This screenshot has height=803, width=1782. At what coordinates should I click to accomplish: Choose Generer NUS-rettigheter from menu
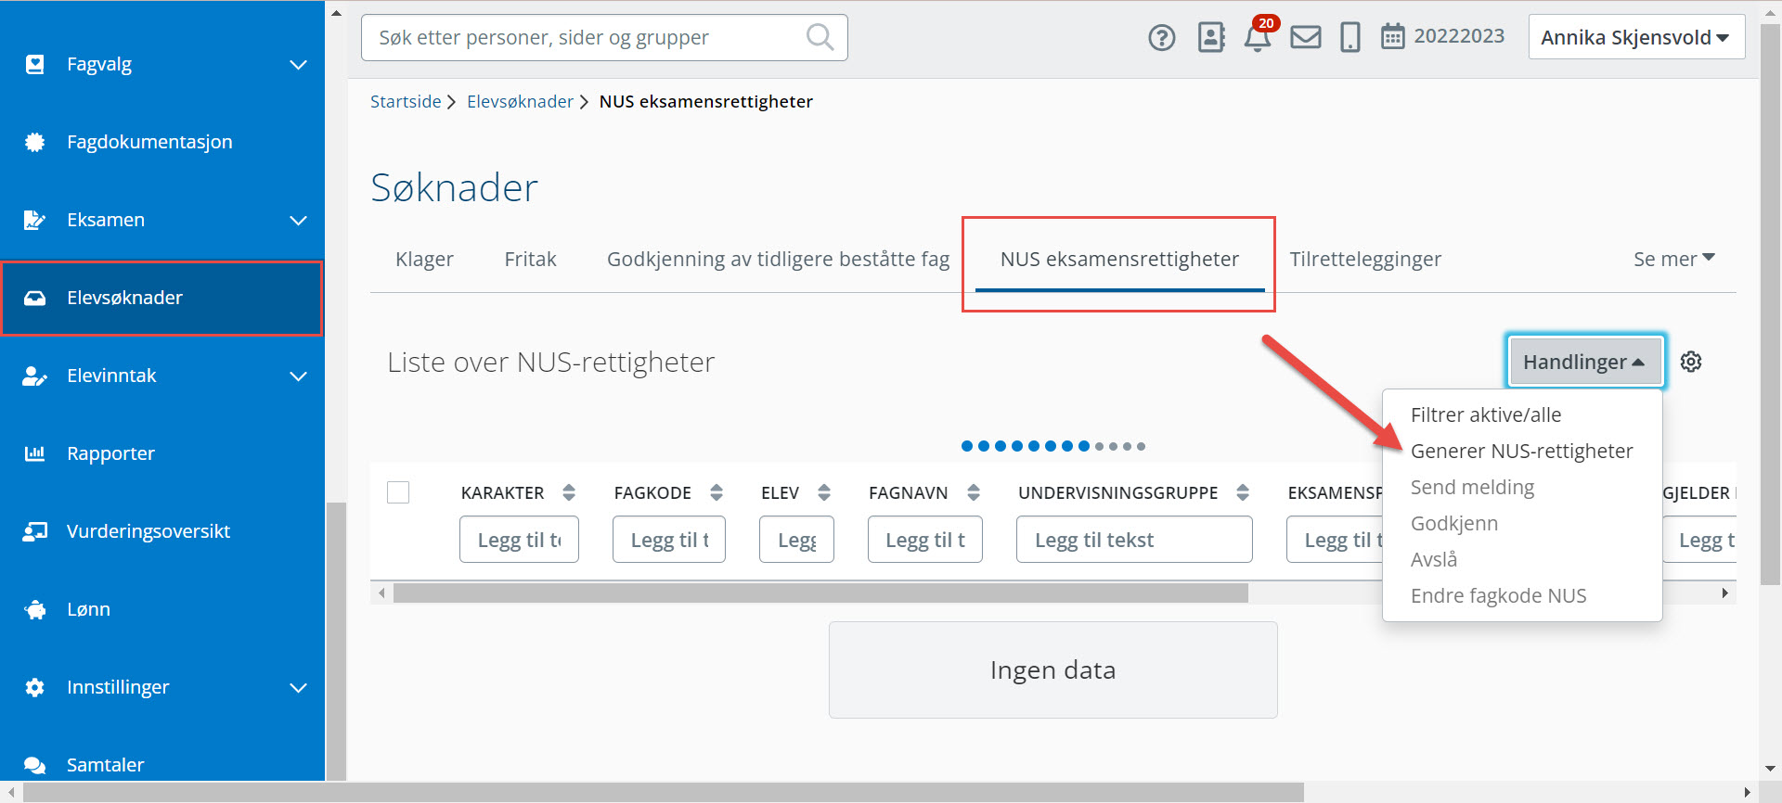(1522, 451)
